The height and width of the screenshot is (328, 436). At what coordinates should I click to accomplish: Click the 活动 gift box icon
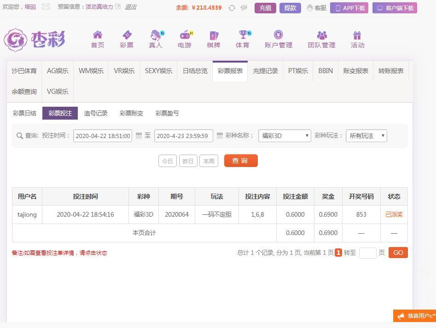[357, 35]
